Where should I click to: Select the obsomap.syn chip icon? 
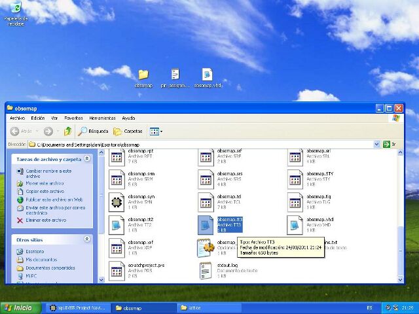(x=117, y=202)
